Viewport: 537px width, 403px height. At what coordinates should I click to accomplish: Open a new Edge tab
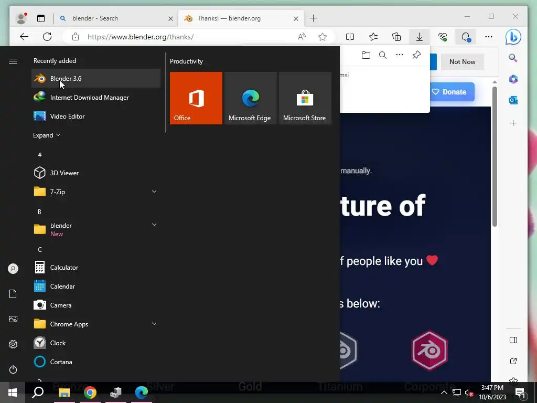tap(314, 18)
